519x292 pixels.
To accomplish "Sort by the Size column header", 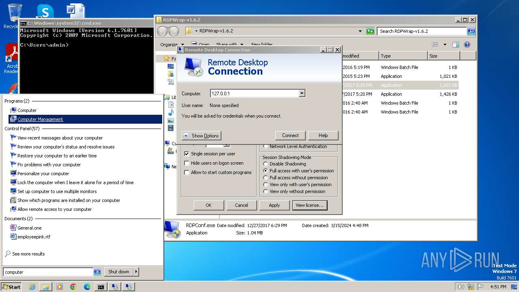I will [444, 56].
